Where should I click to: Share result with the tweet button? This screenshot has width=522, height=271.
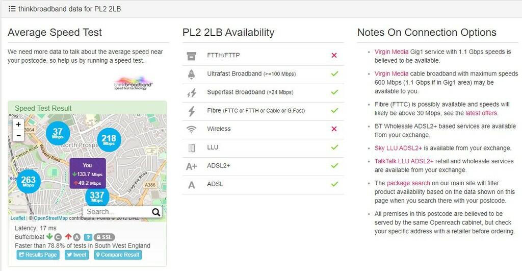[x=76, y=255]
